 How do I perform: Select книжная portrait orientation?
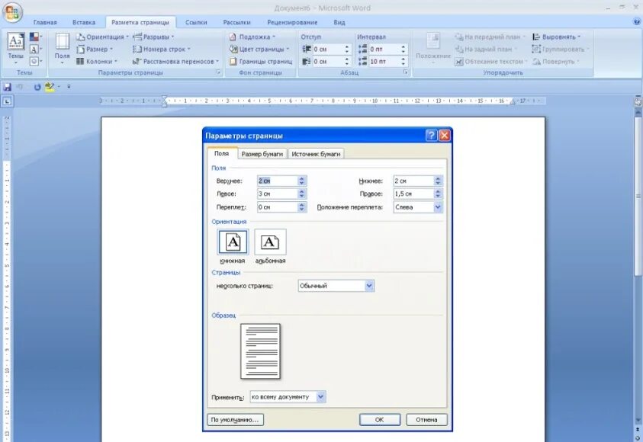click(233, 247)
